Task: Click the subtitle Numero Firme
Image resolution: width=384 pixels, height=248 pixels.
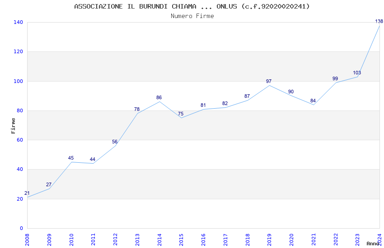Action: point(192,16)
